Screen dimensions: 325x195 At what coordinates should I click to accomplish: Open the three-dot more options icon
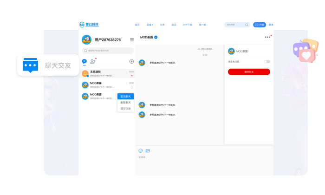click(267, 37)
